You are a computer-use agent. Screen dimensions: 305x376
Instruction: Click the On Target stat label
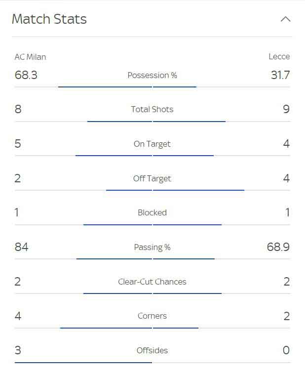[152, 144]
